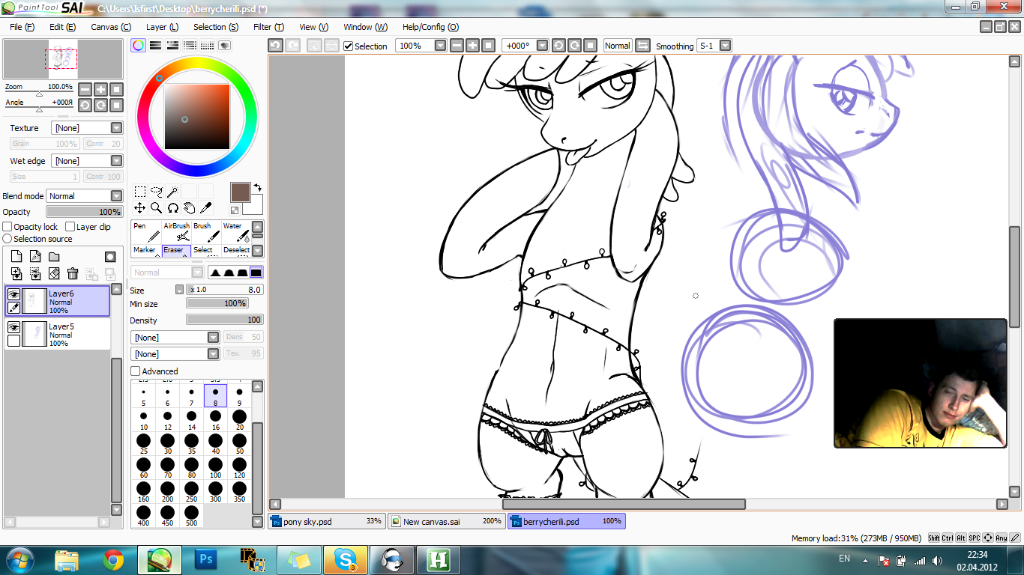The image size is (1024, 575).
Task: Show the RGB slider panel
Action: pos(156,46)
